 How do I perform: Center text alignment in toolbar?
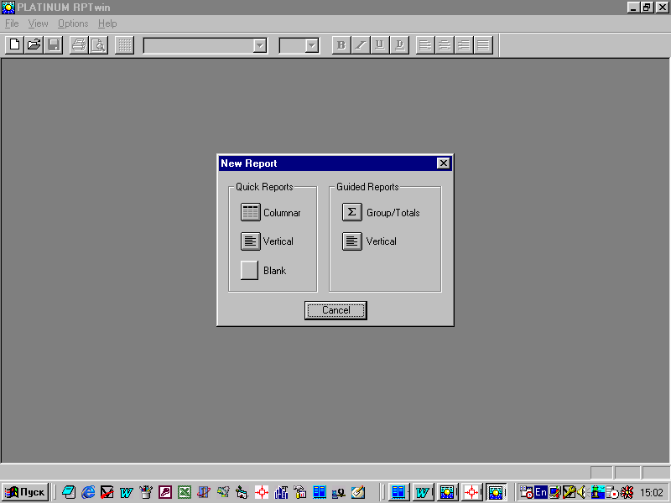pyautogui.click(x=445, y=45)
